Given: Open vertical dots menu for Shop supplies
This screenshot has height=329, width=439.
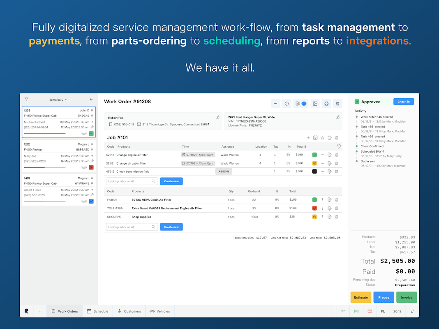Looking at the screenshot, I should pos(322,217).
